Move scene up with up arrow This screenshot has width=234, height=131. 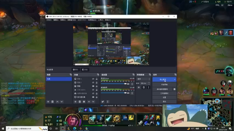[57, 102]
